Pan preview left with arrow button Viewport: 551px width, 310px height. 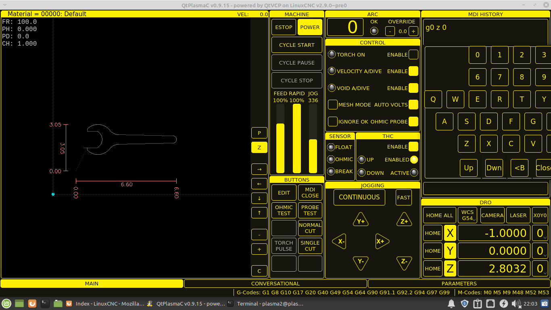pyautogui.click(x=259, y=184)
